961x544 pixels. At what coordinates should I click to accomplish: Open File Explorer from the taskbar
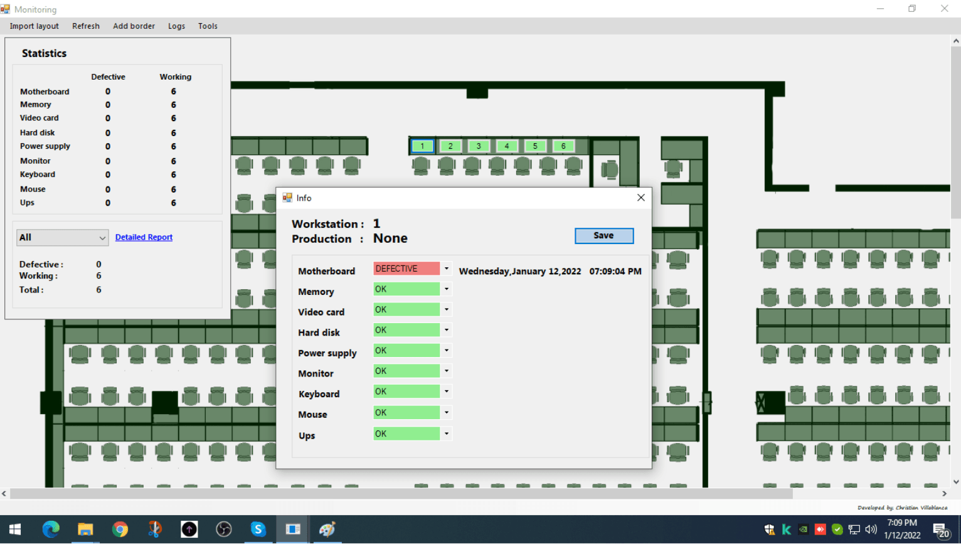(x=85, y=529)
